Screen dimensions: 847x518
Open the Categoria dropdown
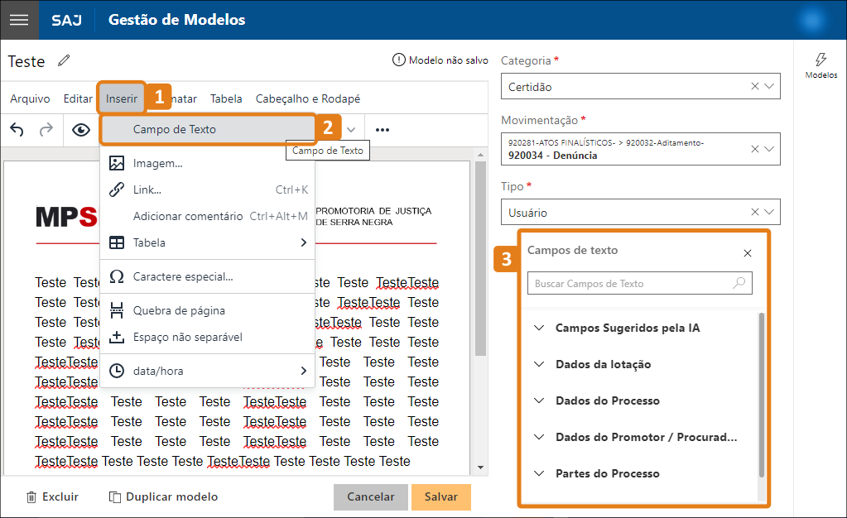click(769, 86)
